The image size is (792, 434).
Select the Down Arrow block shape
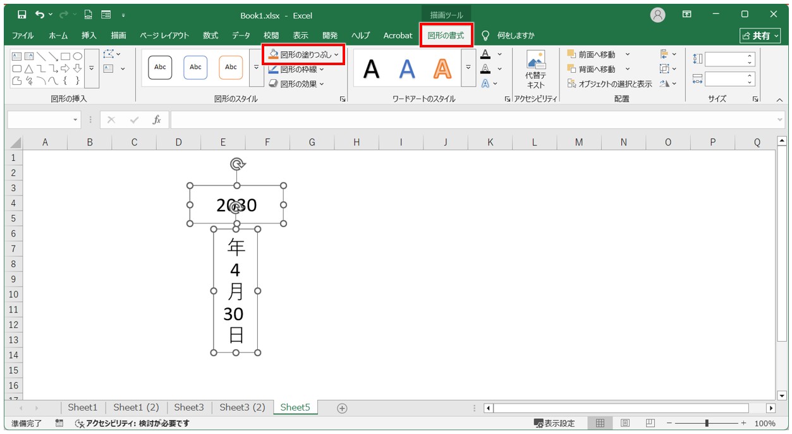(77, 68)
